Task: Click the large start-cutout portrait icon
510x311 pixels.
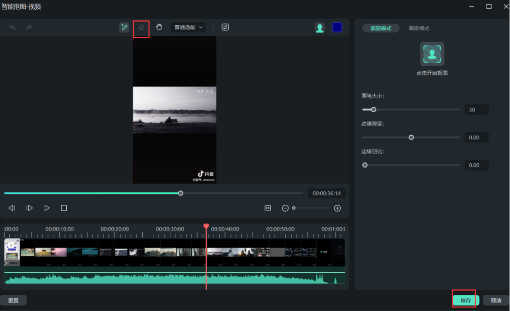Action: (x=432, y=54)
